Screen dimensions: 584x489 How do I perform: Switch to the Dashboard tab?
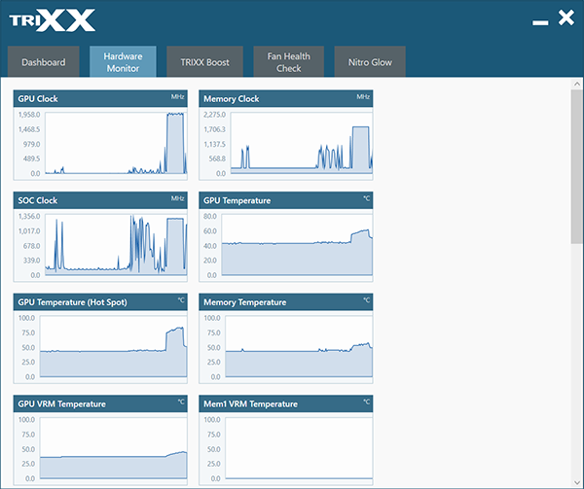(x=44, y=62)
